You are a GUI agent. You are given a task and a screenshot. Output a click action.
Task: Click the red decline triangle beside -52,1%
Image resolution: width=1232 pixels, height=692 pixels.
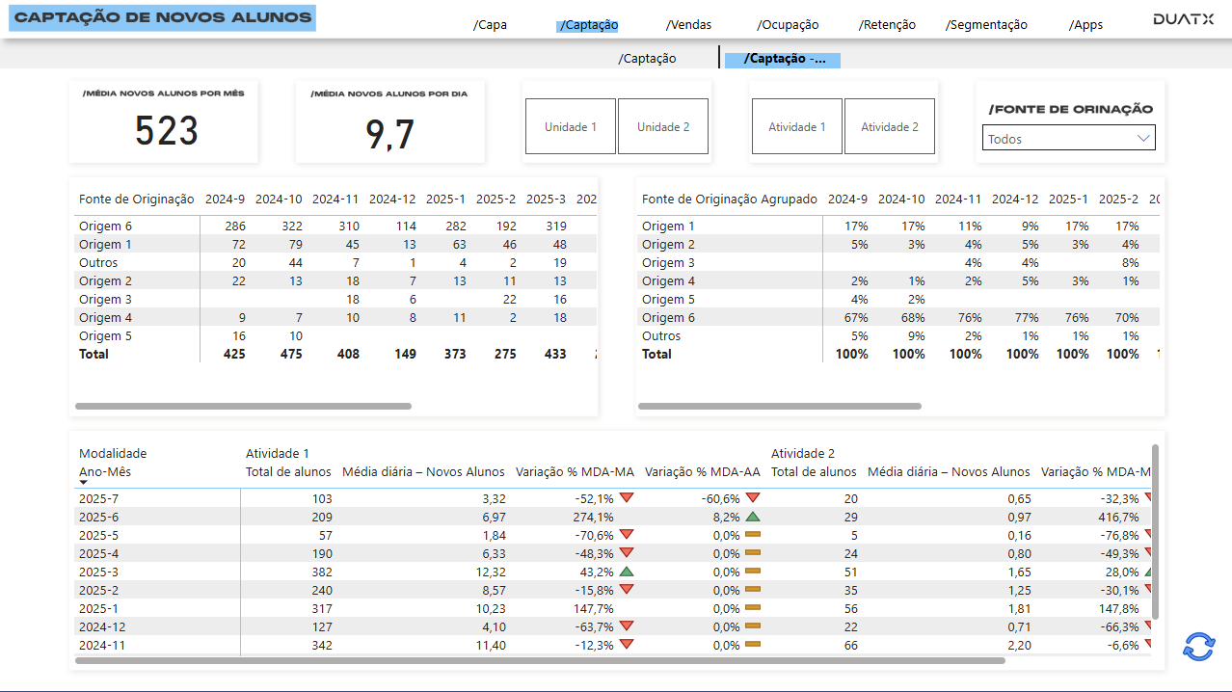629,498
